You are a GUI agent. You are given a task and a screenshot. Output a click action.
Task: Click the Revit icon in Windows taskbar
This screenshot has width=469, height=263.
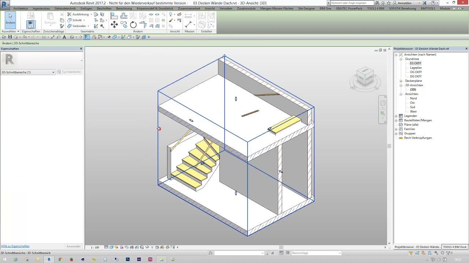(49, 259)
